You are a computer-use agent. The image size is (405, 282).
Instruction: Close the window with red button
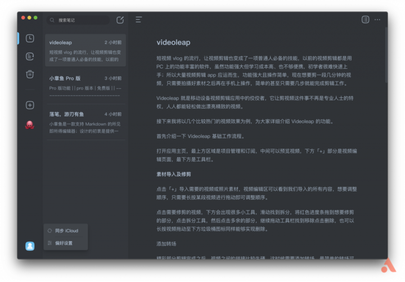23,17
